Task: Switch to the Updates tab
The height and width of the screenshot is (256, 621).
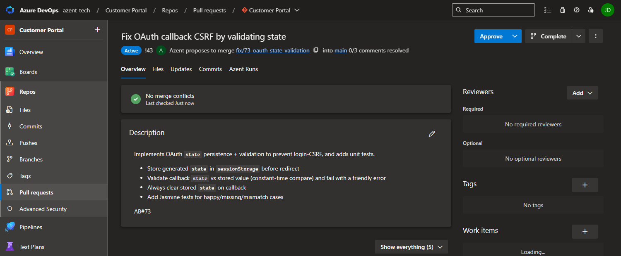Action: click(181, 69)
